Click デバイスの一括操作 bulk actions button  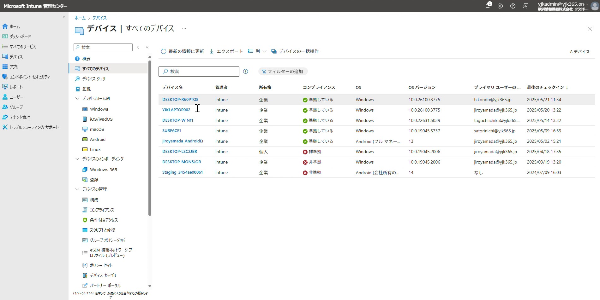tap(295, 51)
